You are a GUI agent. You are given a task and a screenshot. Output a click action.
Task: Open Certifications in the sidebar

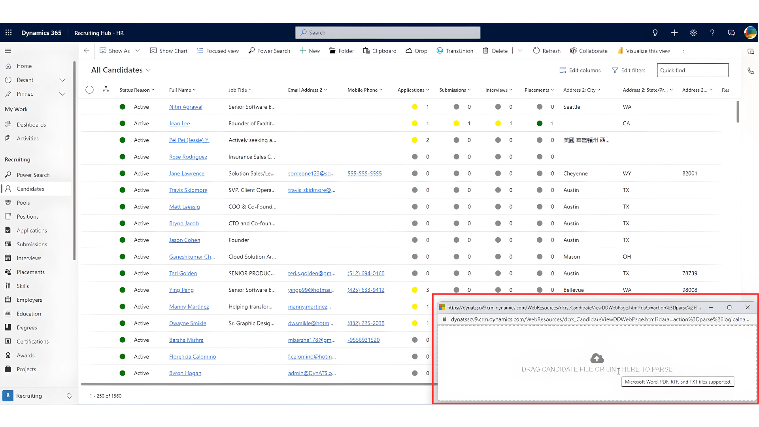[32, 342]
